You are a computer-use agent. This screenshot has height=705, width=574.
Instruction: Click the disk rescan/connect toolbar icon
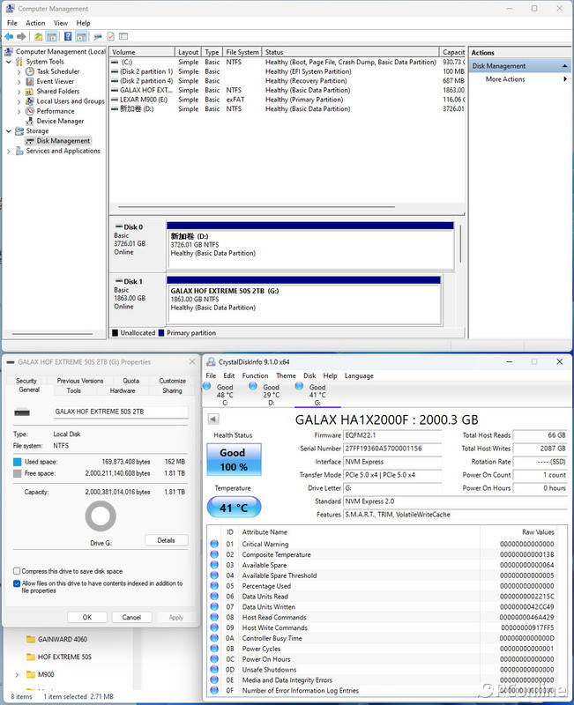pos(98,36)
